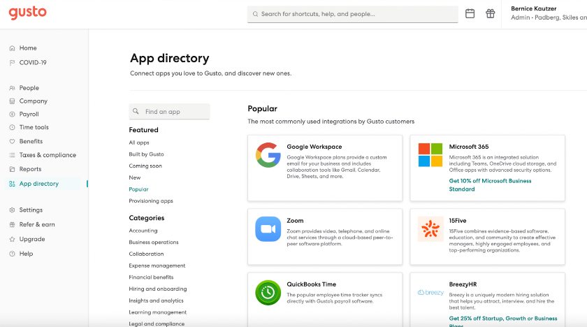Open Benefits in the sidebar
587x327 pixels.
click(31, 141)
